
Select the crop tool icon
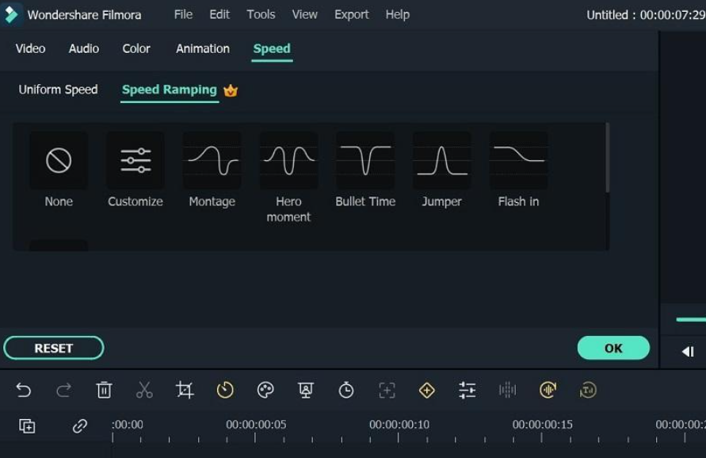coord(185,390)
